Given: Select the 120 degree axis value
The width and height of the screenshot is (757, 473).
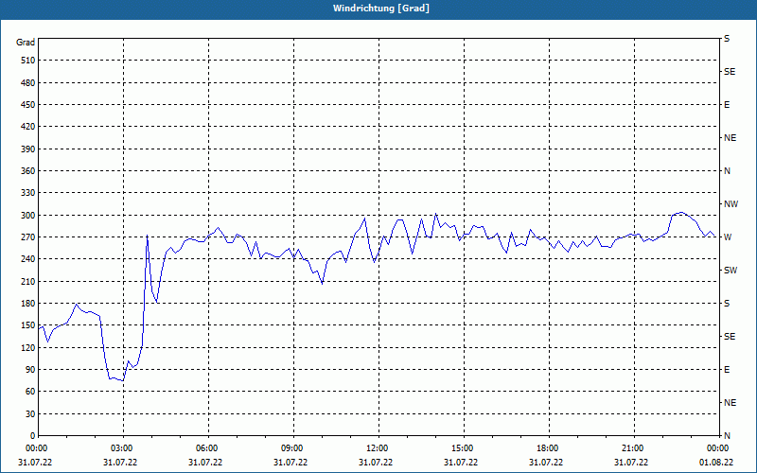Looking at the screenshot, I should 28,347.
